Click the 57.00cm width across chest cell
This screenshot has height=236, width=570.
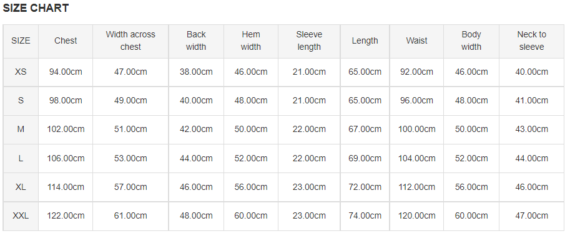click(130, 187)
